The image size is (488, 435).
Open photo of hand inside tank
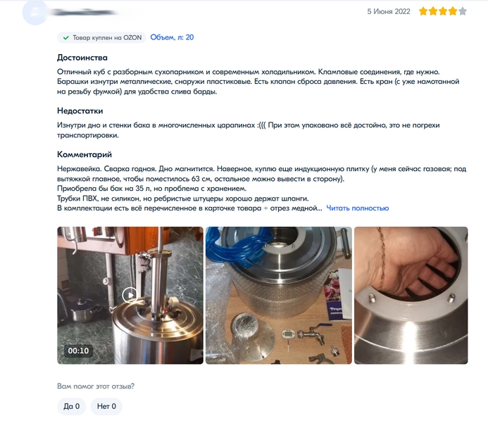tap(411, 296)
